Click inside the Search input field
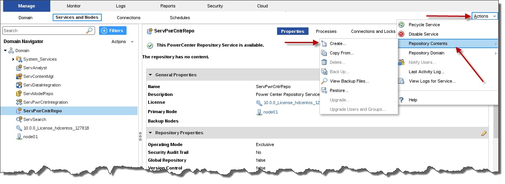Screen dimensions: 505x184 (x=44, y=31)
